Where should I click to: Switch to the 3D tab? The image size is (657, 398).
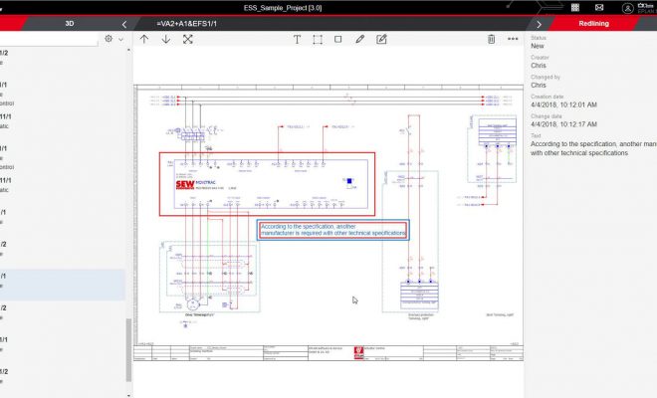click(x=69, y=23)
